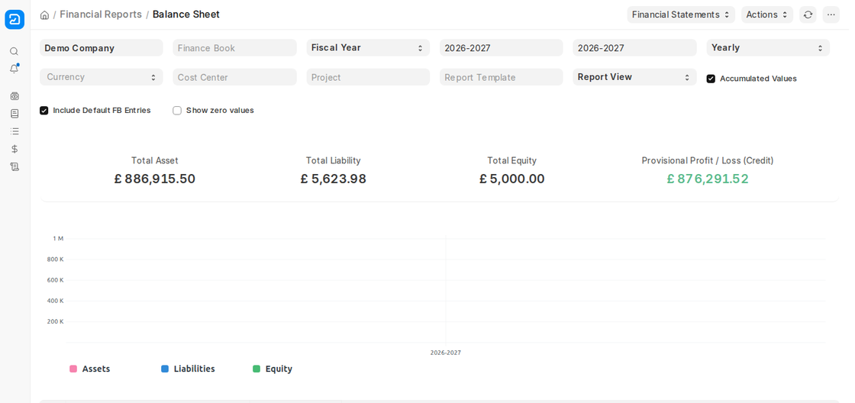The image size is (855, 403).
Task: Open the three-dots more options menu
Action: click(x=831, y=15)
